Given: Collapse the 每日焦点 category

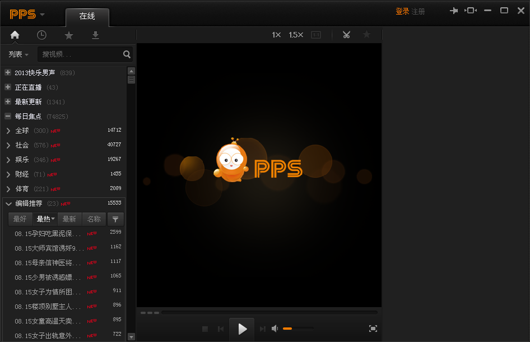Looking at the screenshot, I should [x=8, y=117].
